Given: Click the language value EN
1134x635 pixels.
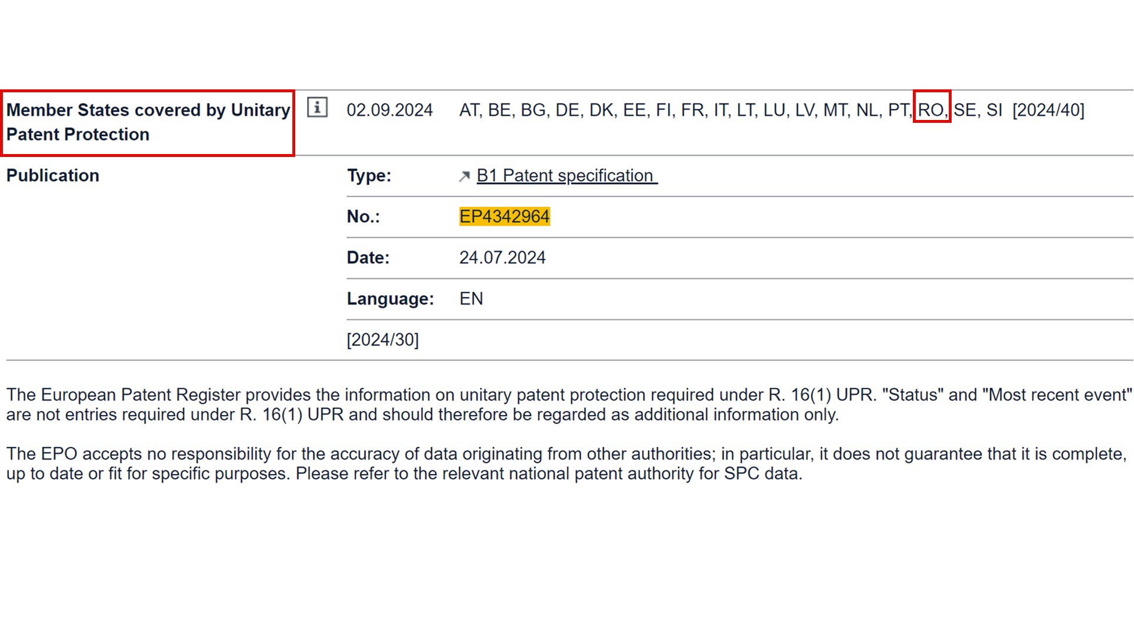Looking at the screenshot, I should click(x=471, y=299).
